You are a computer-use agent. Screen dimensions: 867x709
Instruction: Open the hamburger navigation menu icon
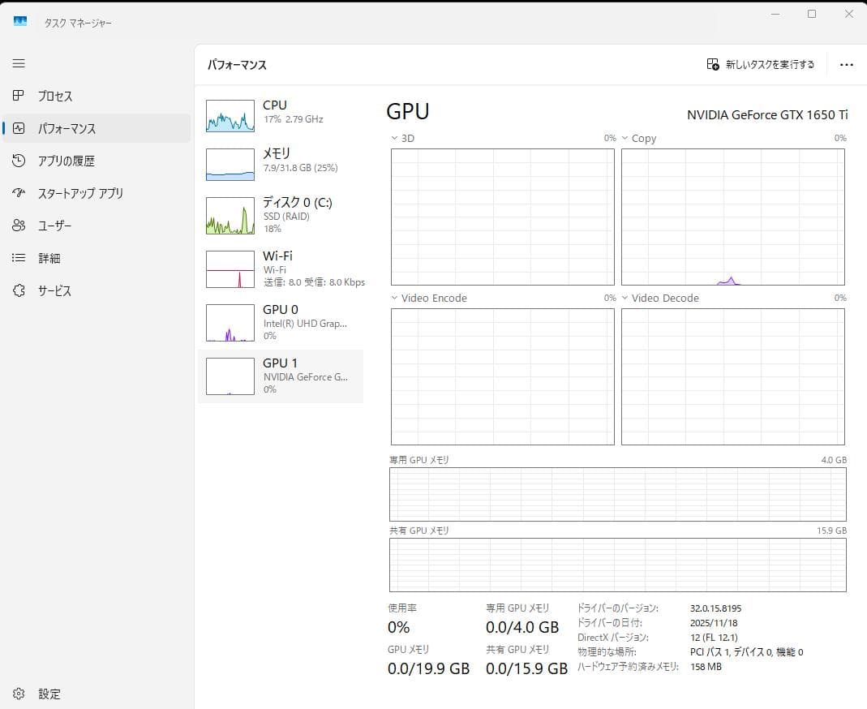(x=19, y=63)
